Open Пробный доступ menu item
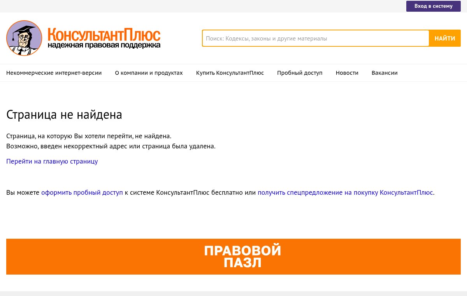467x296 pixels. pos(300,73)
